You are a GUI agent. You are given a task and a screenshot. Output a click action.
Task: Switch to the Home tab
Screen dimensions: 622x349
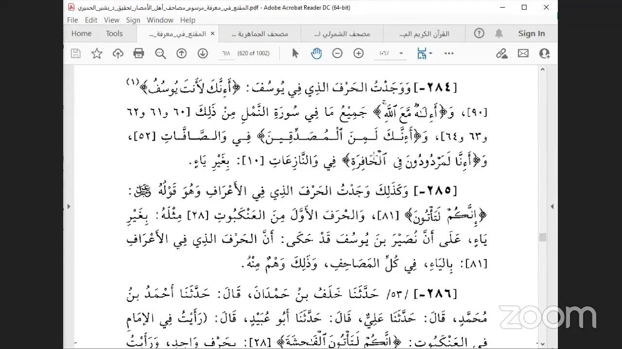pyautogui.click(x=81, y=33)
